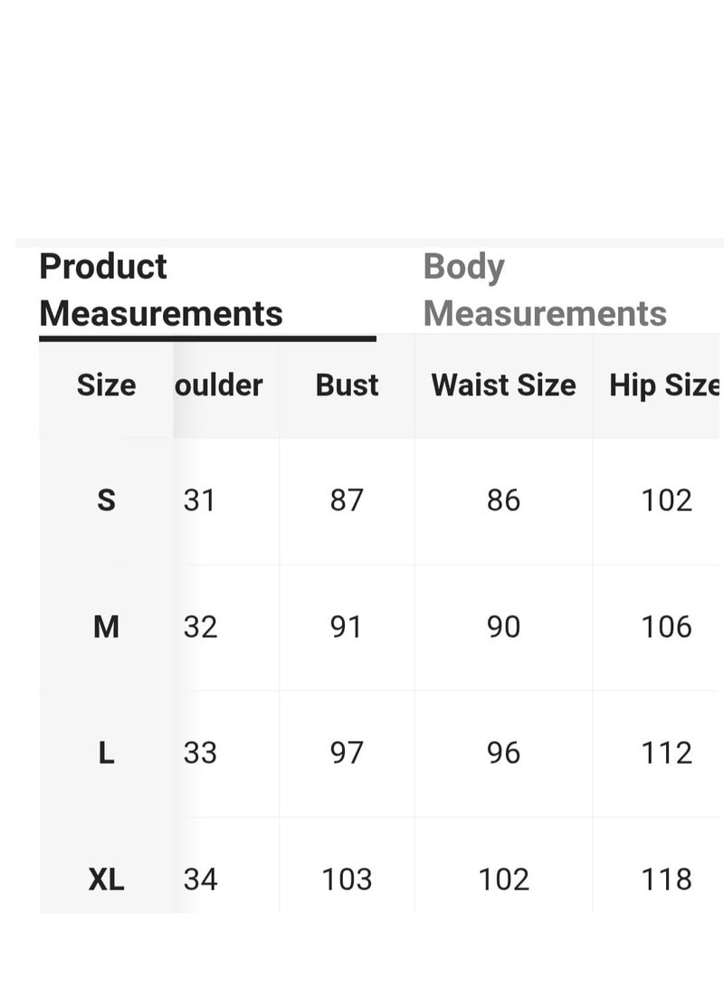Click hip value 118 in row XL
This screenshot has width=724, height=988.
coord(666,879)
